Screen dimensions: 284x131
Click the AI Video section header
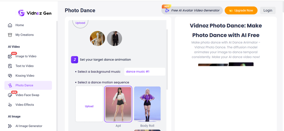[14, 47]
